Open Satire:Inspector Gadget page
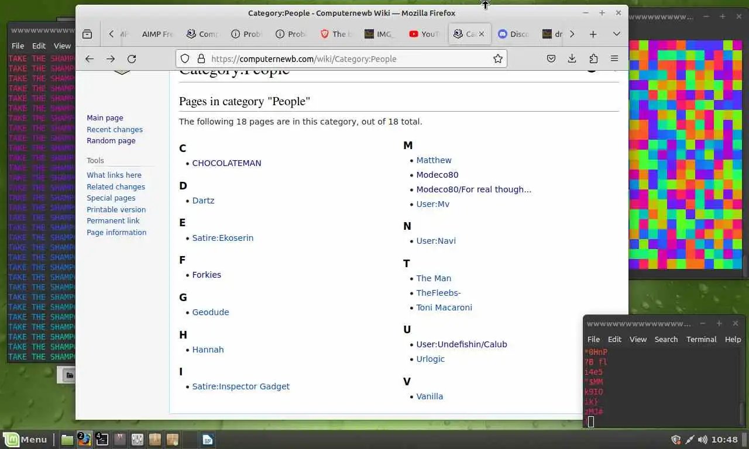This screenshot has width=749, height=449. click(x=240, y=386)
